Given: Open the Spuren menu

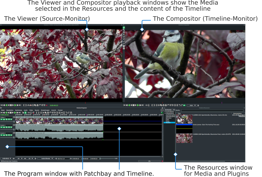Looking at the screenshot, I should pos(37,110).
